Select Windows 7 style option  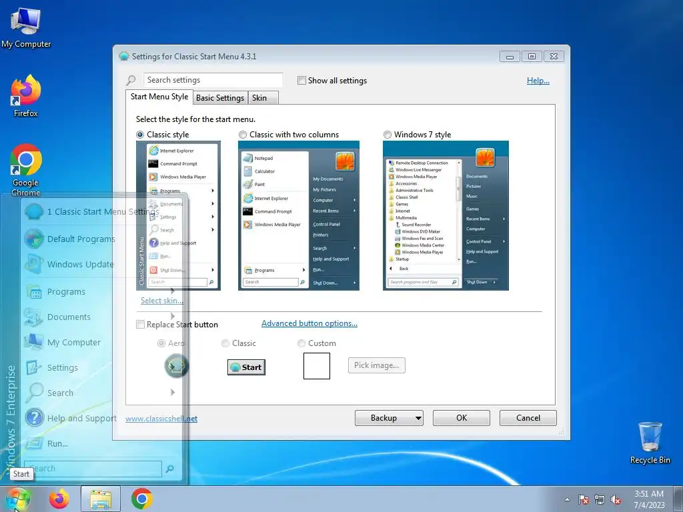click(388, 135)
